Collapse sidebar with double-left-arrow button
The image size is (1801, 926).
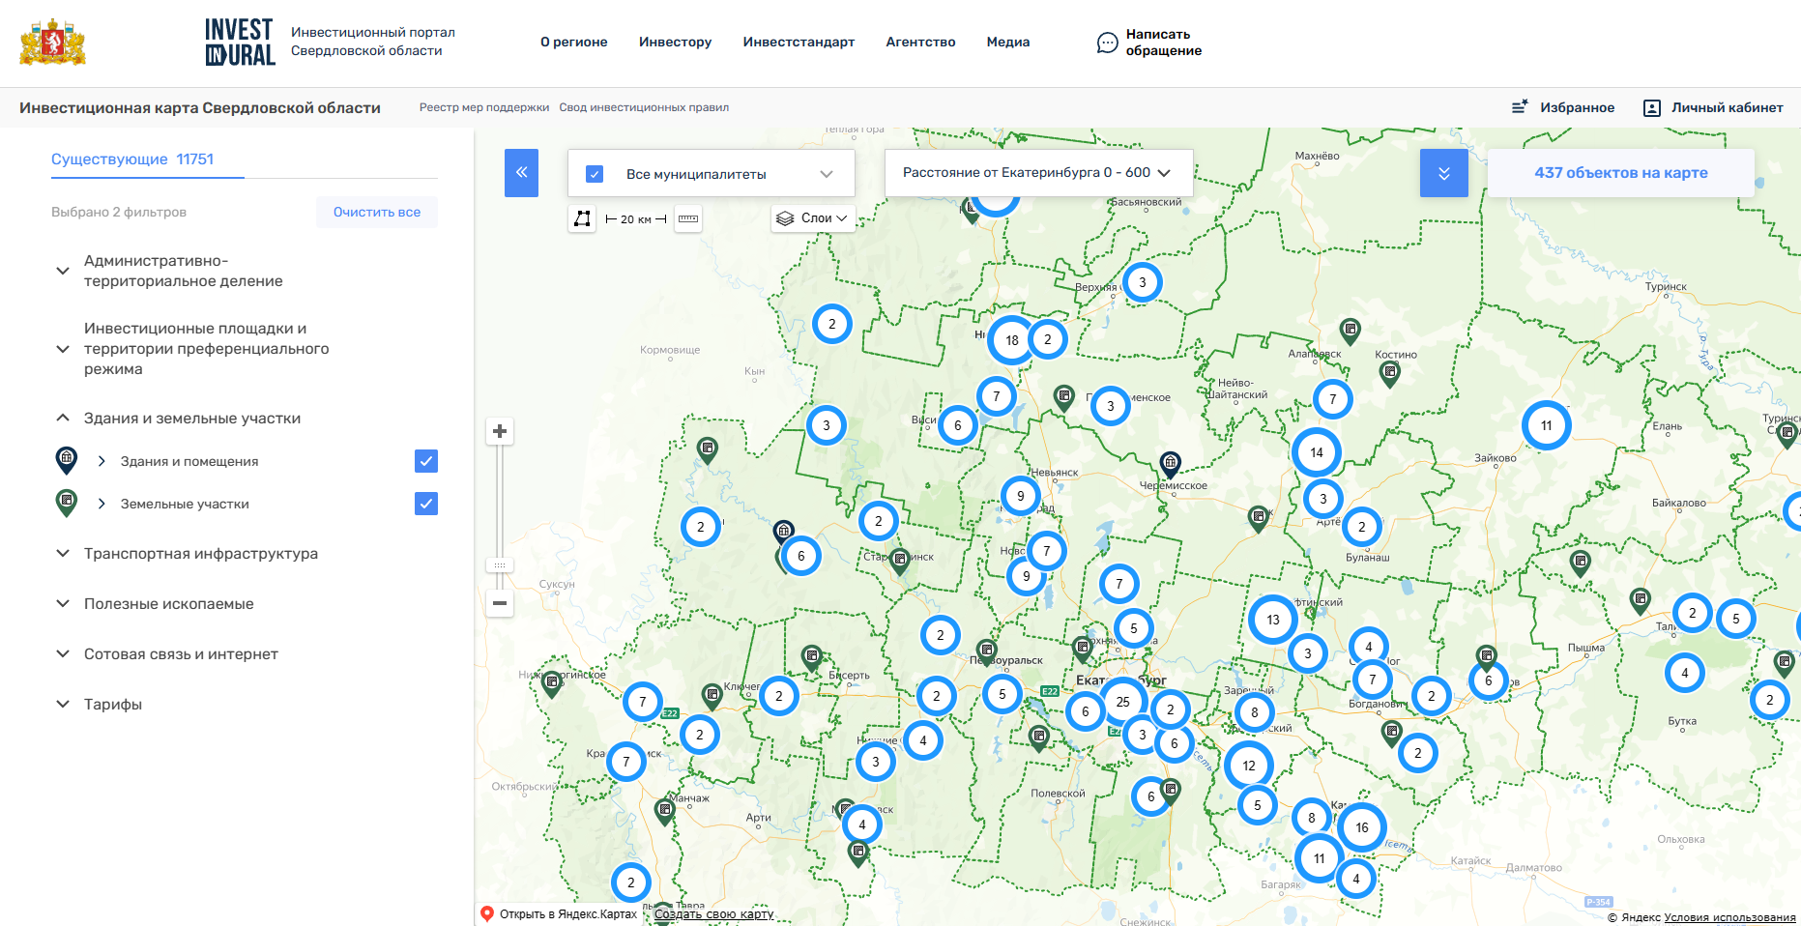[x=521, y=173]
